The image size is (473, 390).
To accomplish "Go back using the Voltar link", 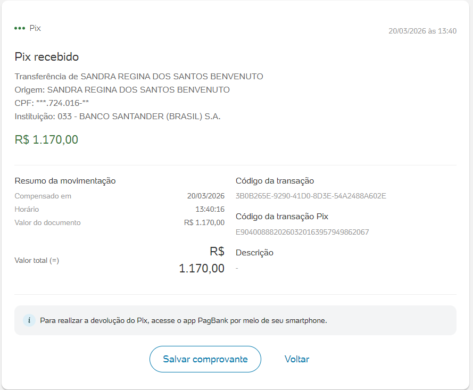I will click(x=297, y=359).
